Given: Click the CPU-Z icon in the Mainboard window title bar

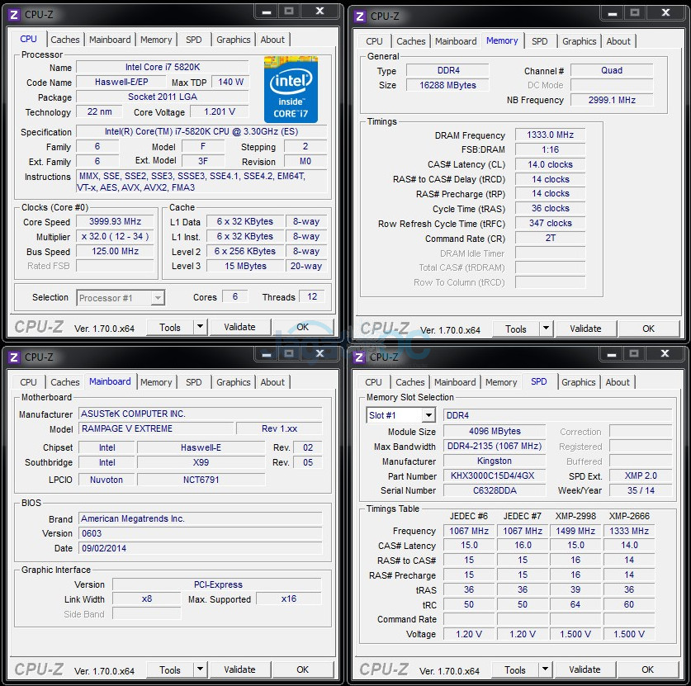Looking at the screenshot, I should pos(14,357).
